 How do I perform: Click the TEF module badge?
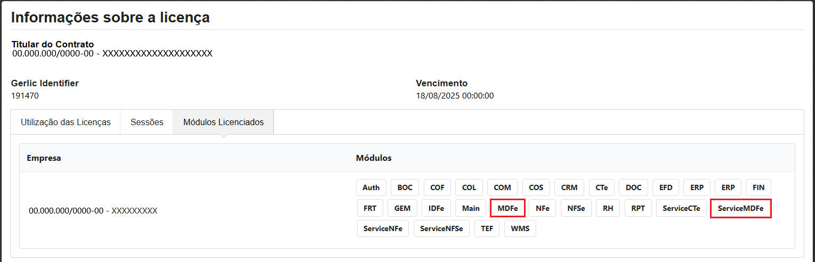pyautogui.click(x=487, y=228)
